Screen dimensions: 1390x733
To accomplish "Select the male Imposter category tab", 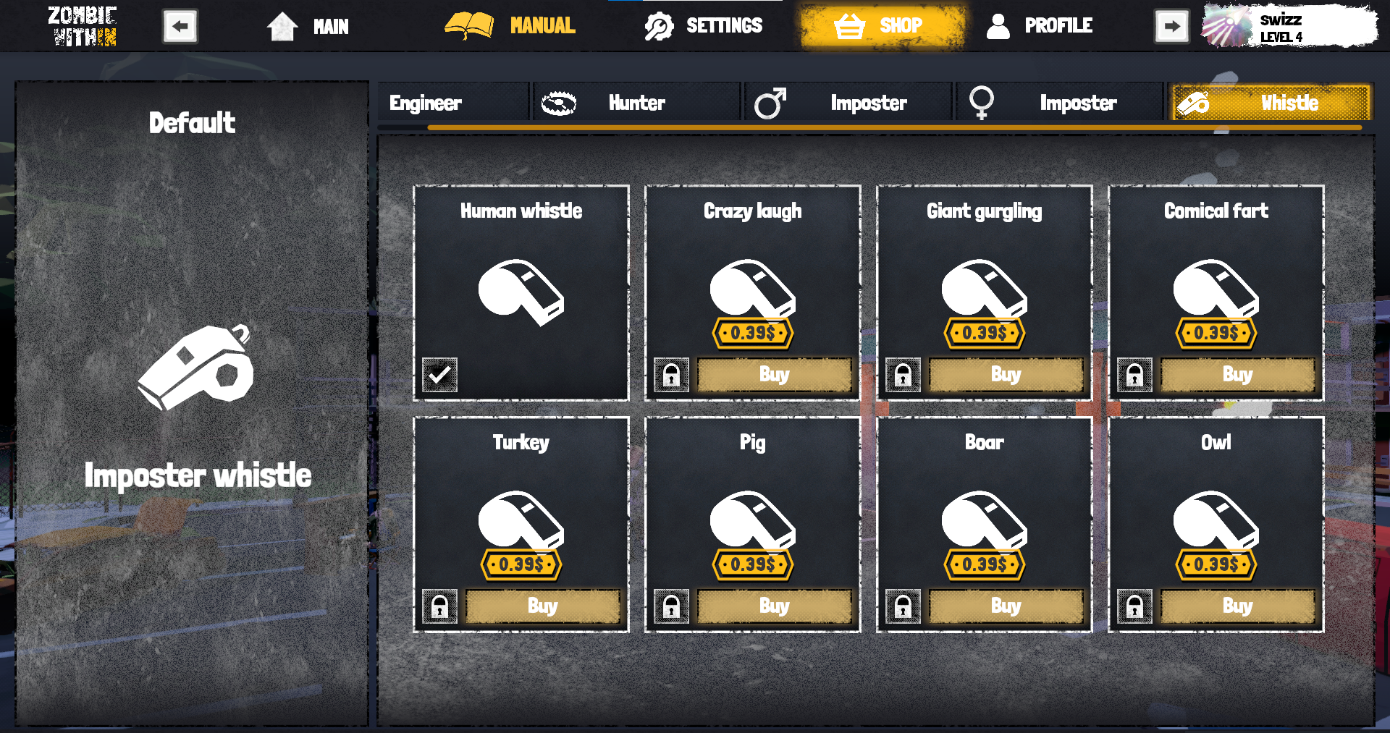I will (x=847, y=103).
